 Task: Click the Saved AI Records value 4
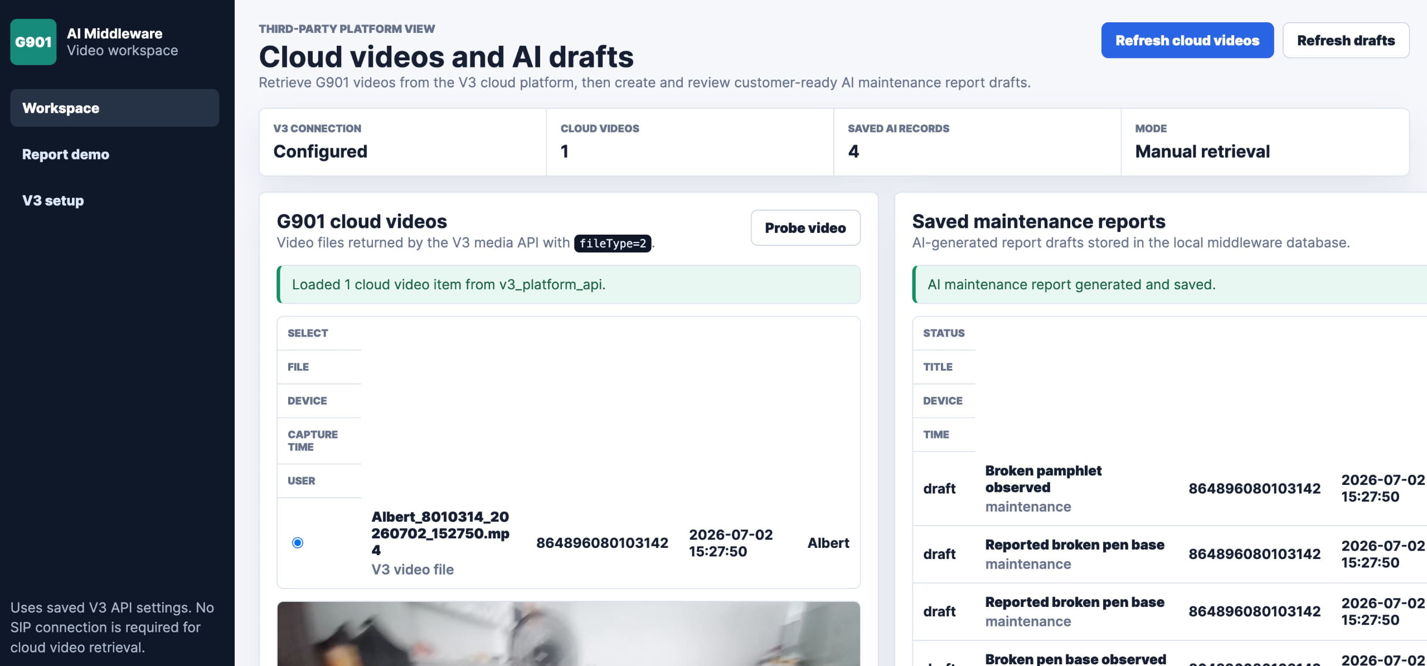tap(853, 152)
